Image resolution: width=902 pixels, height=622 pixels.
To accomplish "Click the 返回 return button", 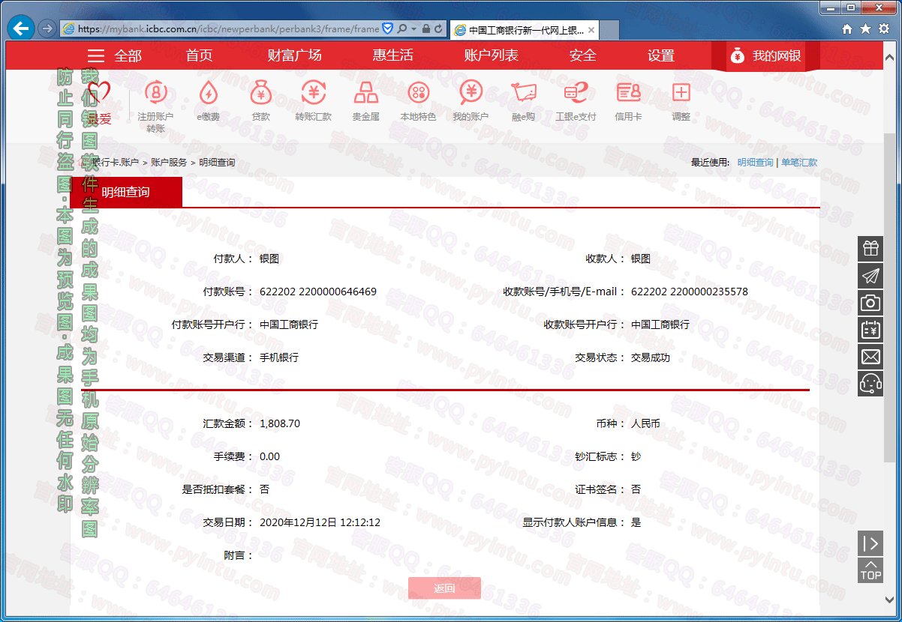I will point(444,588).
